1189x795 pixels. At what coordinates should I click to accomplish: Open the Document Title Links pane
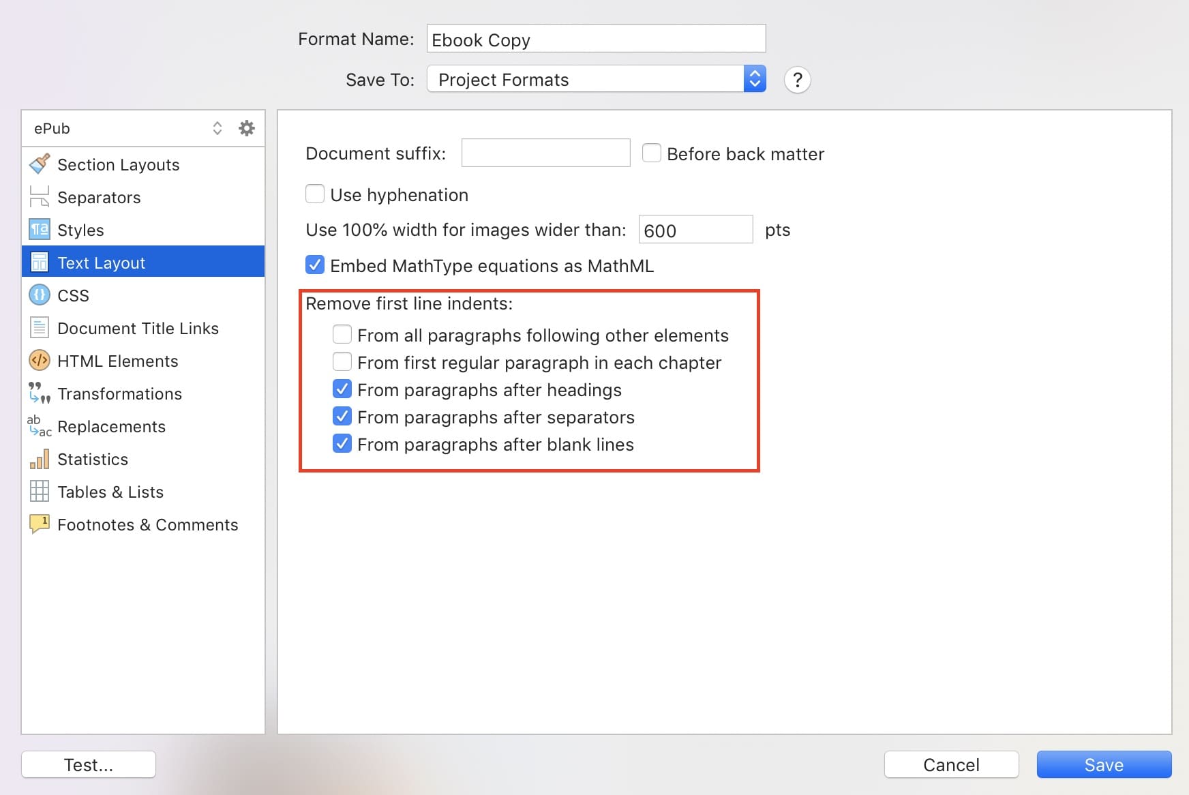click(138, 328)
